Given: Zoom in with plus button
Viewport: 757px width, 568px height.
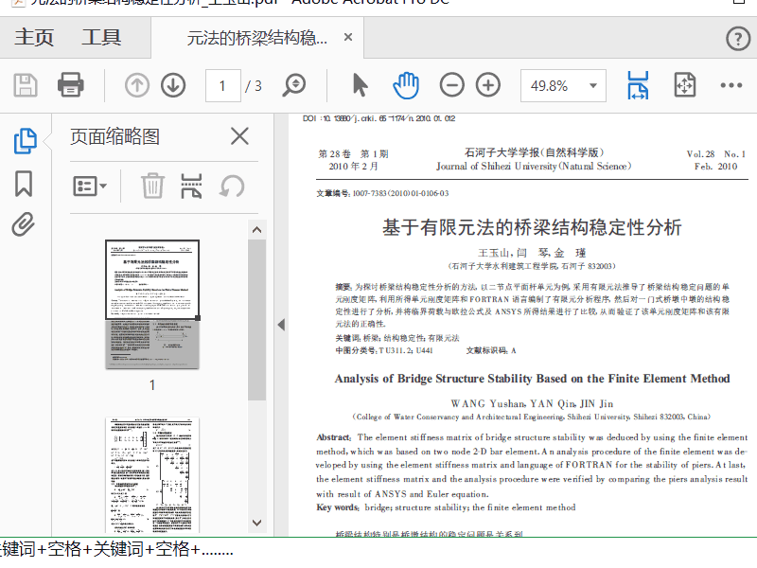Looking at the screenshot, I should 488,85.
